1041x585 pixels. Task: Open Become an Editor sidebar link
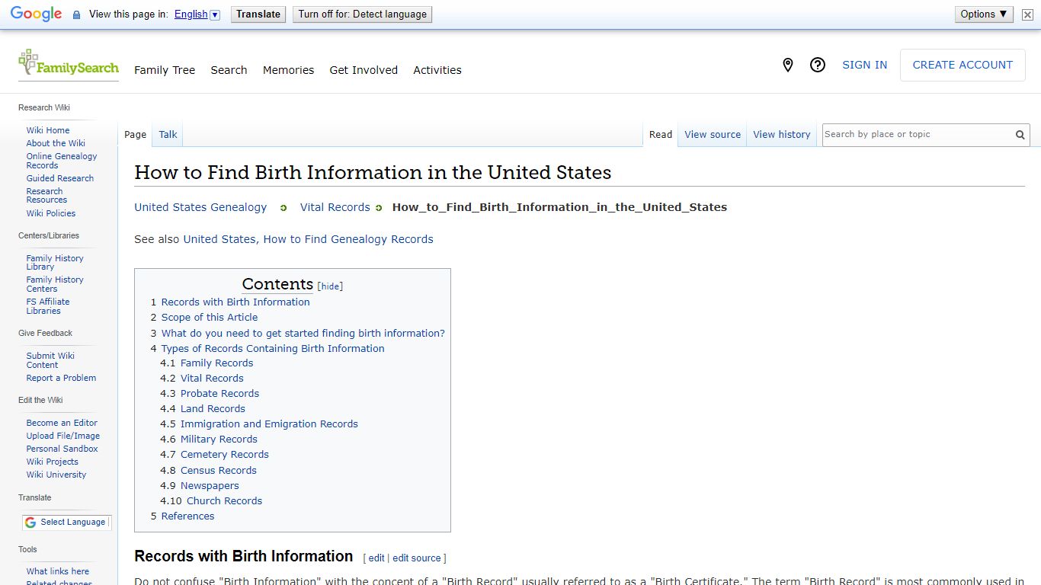[62, 423]
